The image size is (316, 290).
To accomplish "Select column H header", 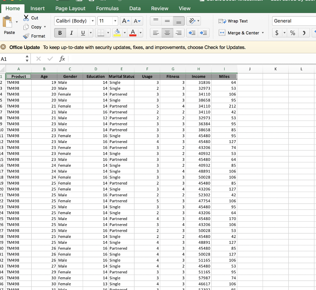I will tap(198, 69).
